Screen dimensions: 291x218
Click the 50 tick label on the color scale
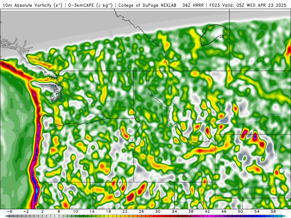point(240,211)
